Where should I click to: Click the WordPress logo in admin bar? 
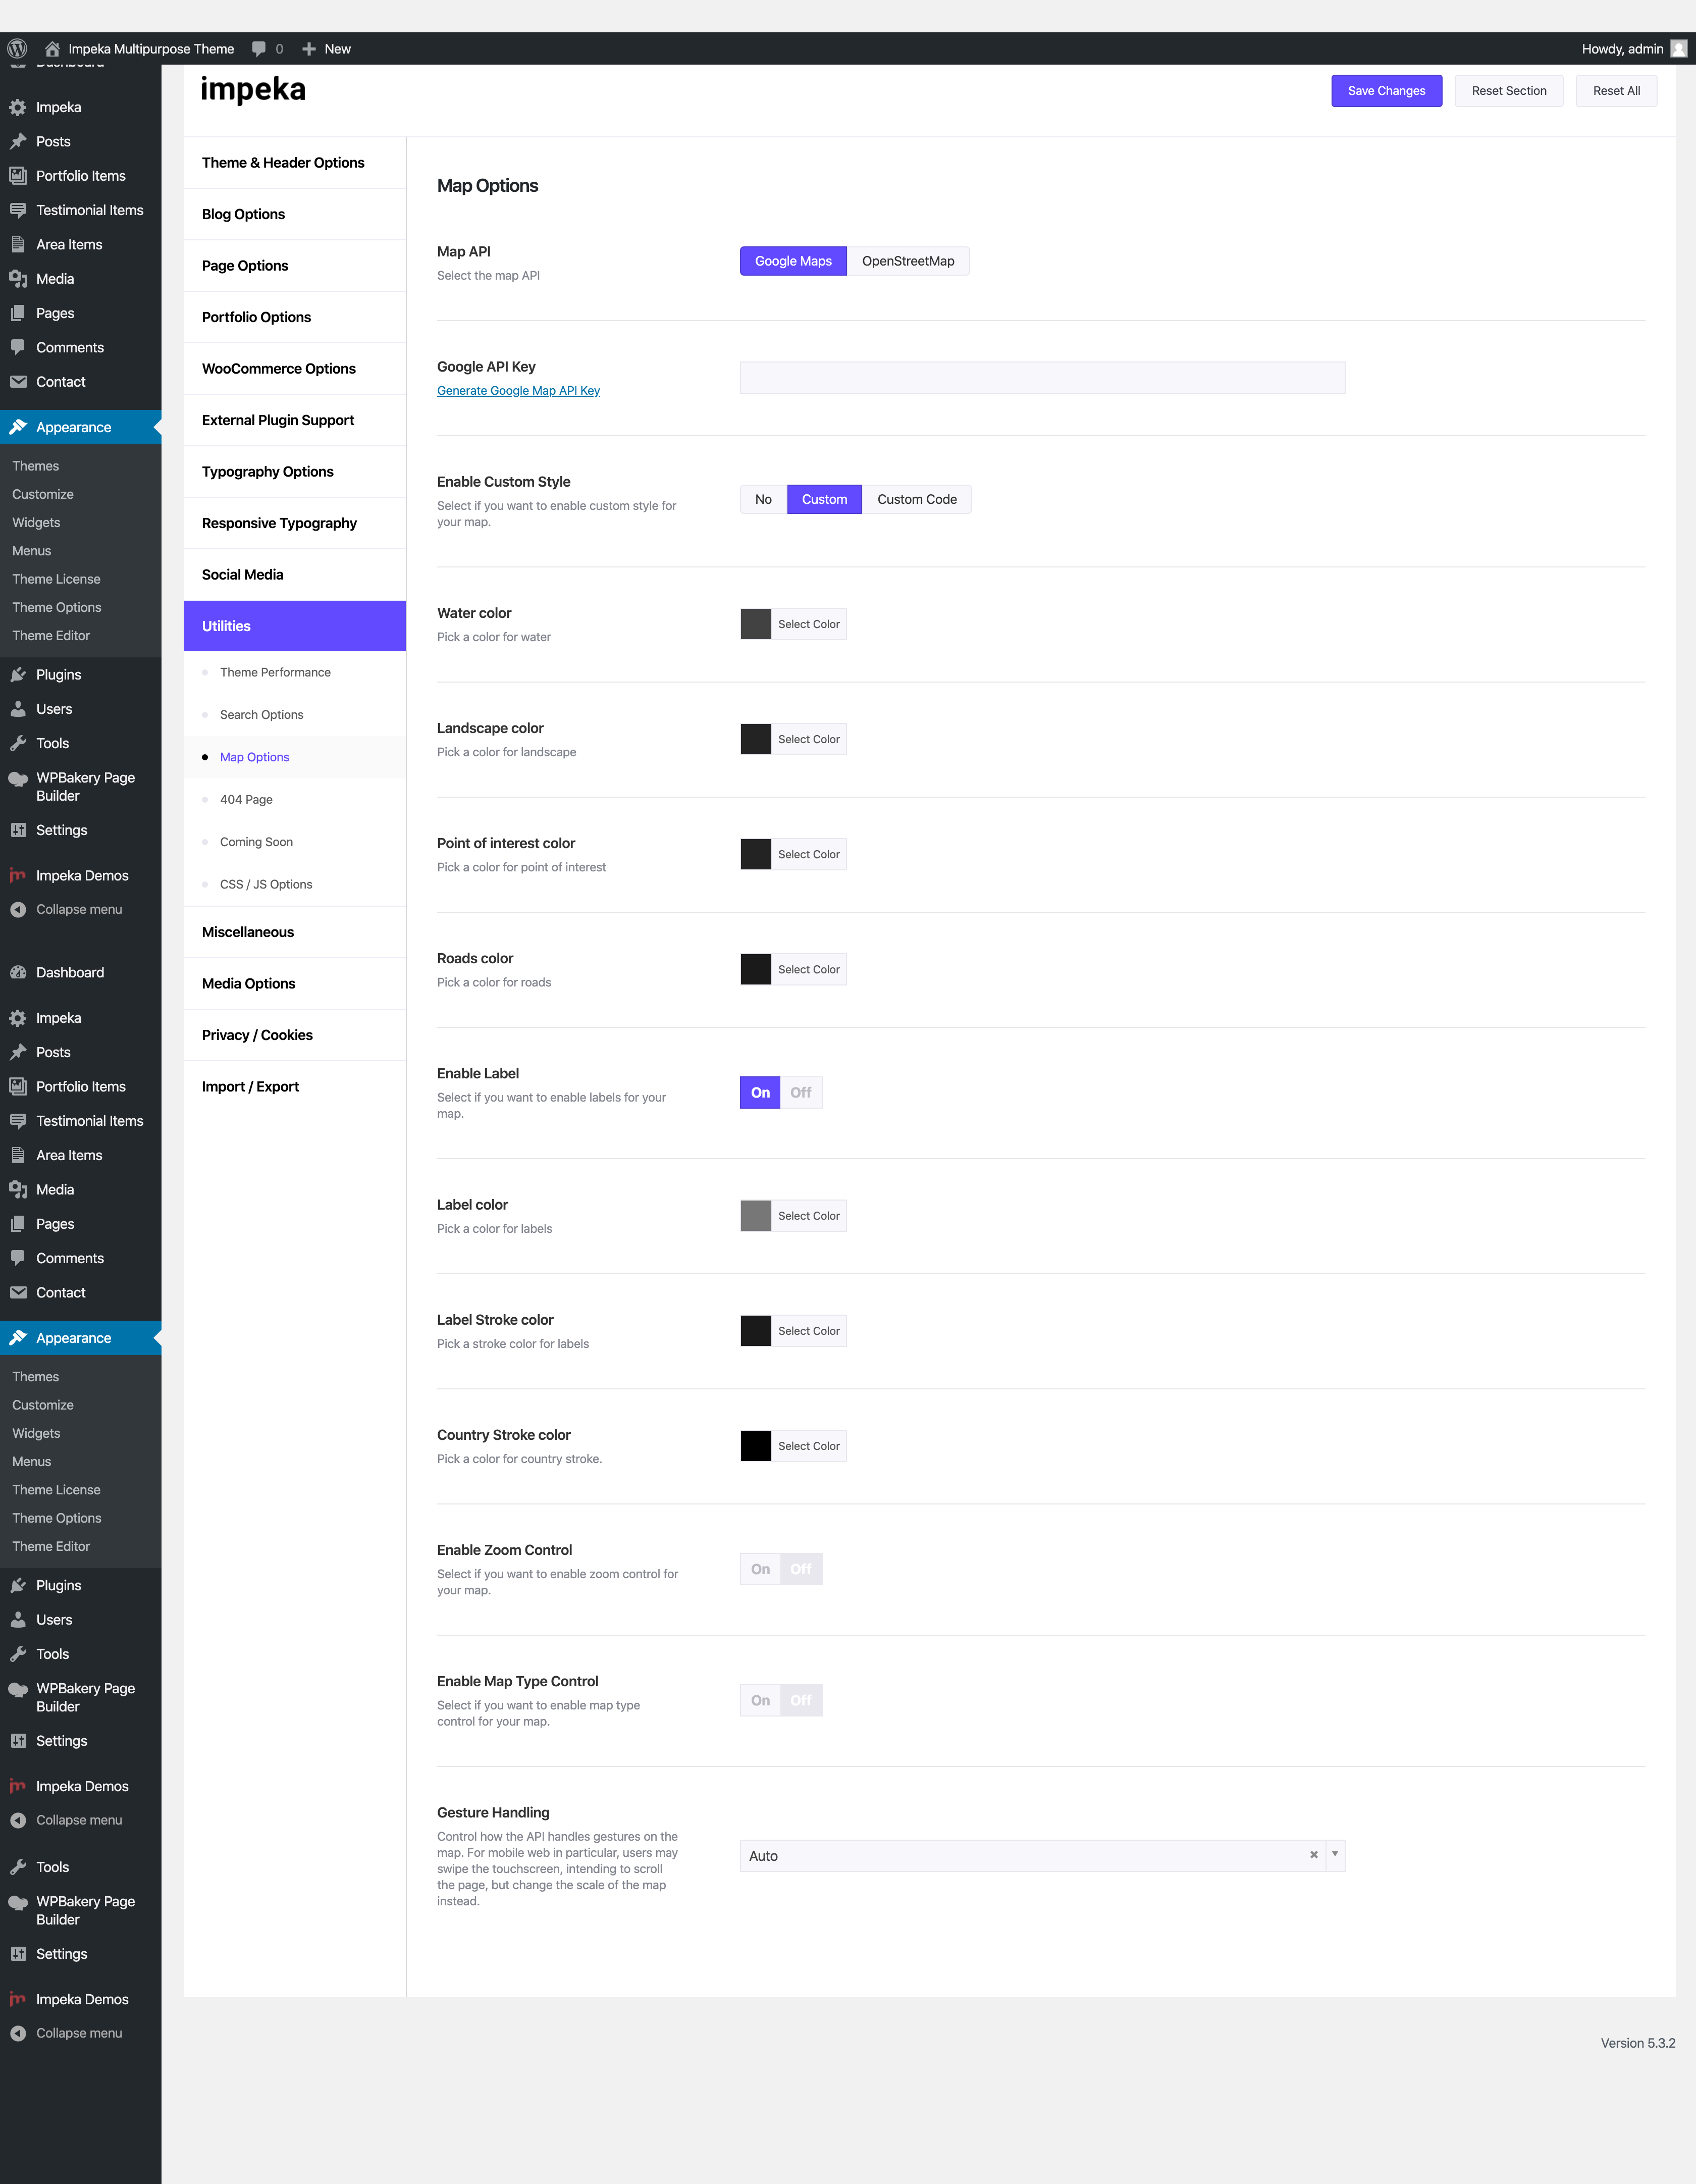click(x=17, y=49)
